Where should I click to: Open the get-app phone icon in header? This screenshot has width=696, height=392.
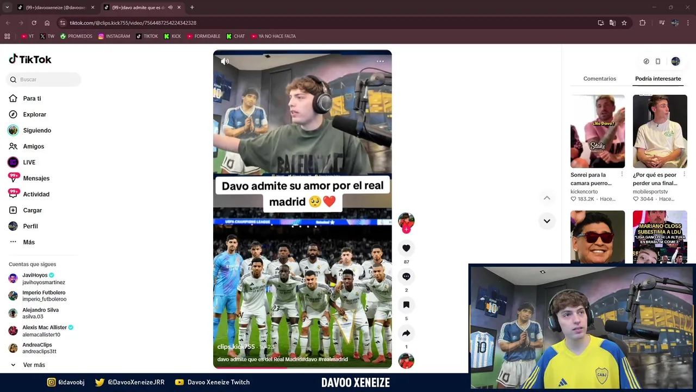(x=658, y=62)
